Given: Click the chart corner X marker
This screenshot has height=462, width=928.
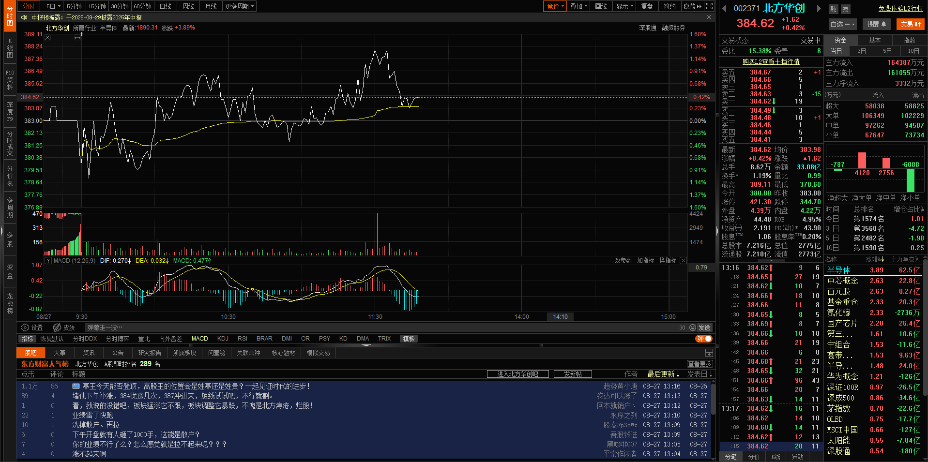Looking at the screenshot, I should point(47,38).
